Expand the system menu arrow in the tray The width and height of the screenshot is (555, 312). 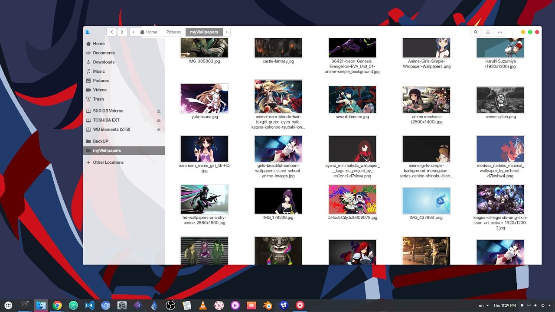(549, 305)
